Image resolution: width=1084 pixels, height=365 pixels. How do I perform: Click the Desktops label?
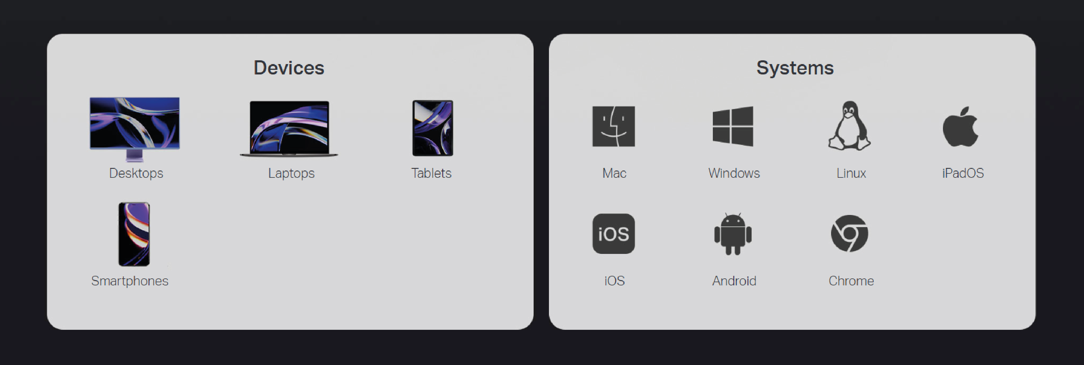coord(136,173)
